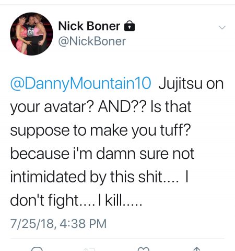235x251 pixels.
Task: Click the word "intimidated" in tweet
Action: tap(48, 177)
